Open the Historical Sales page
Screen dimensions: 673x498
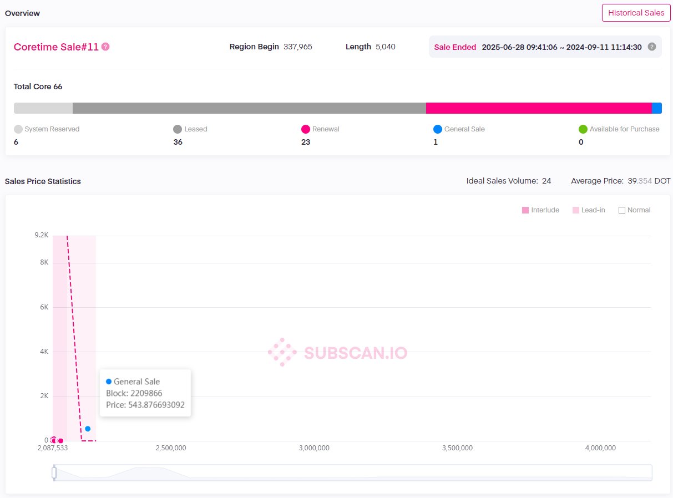tap(635, 13)
